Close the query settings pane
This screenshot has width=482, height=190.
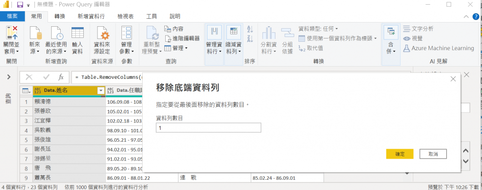click(466, 75)
